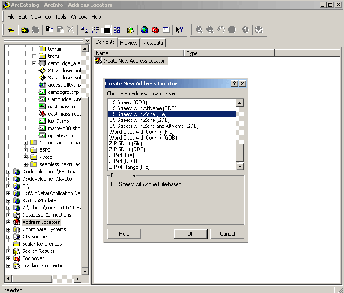Cancel the Create New Address Locator dialog
The width and height of the screenshot is (344, 293).
[227, 234]
